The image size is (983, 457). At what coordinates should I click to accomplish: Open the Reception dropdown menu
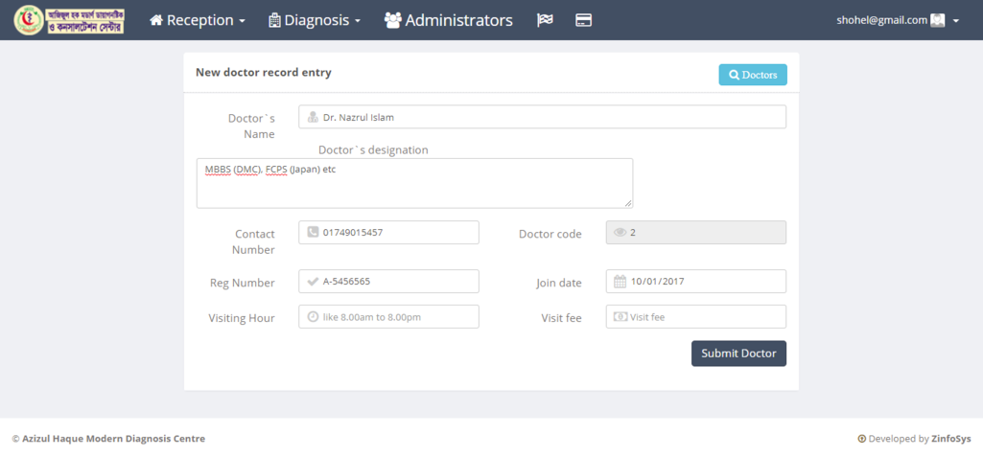coord(198,20)
